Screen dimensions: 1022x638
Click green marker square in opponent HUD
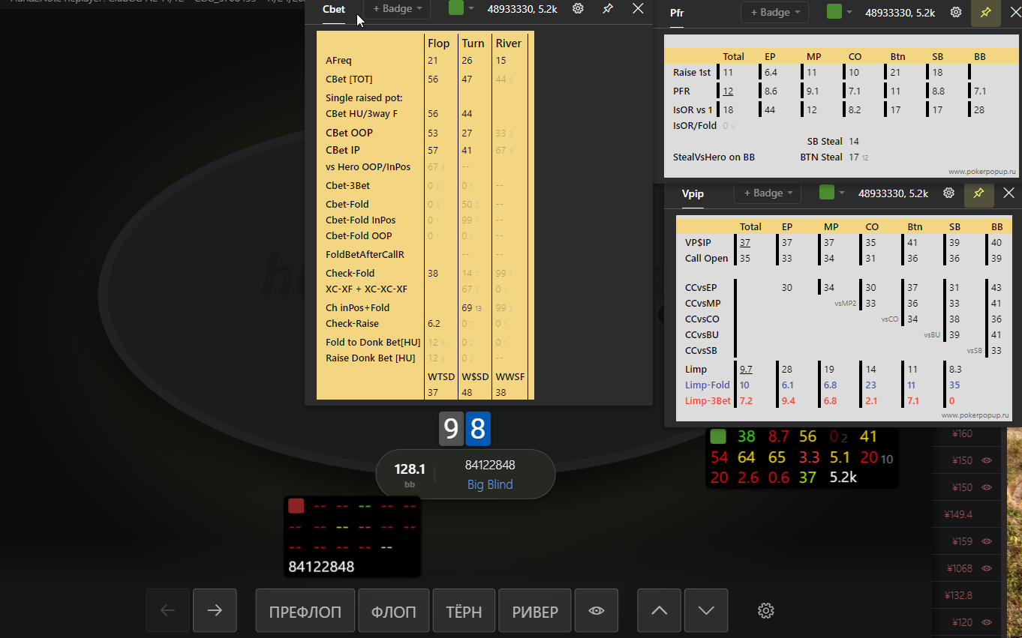718,436
